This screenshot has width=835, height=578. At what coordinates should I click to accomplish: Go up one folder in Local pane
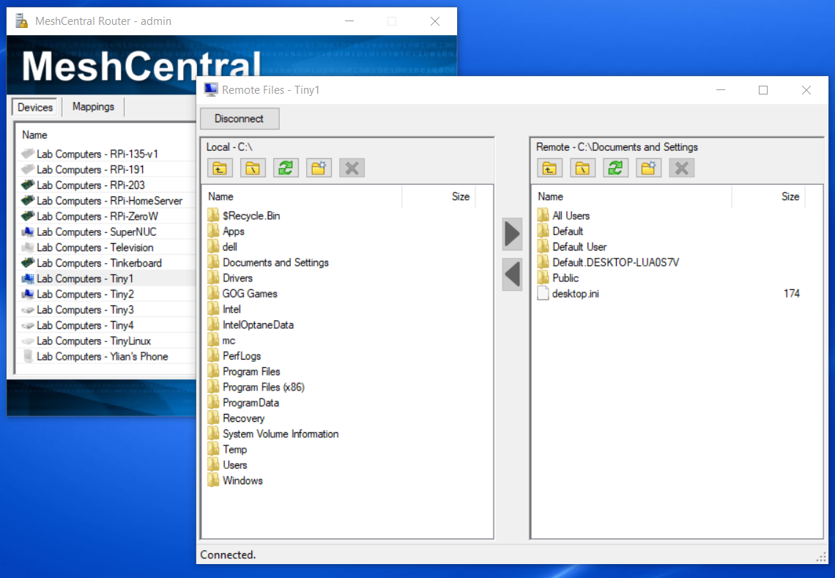click(x=220, y=168)
